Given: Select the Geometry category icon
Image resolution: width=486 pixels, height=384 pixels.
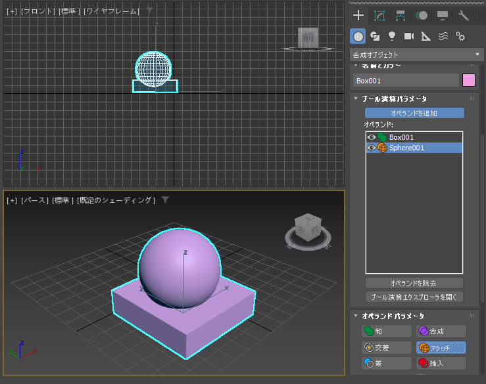Looking at the screenshot, I should click(358, 37).
